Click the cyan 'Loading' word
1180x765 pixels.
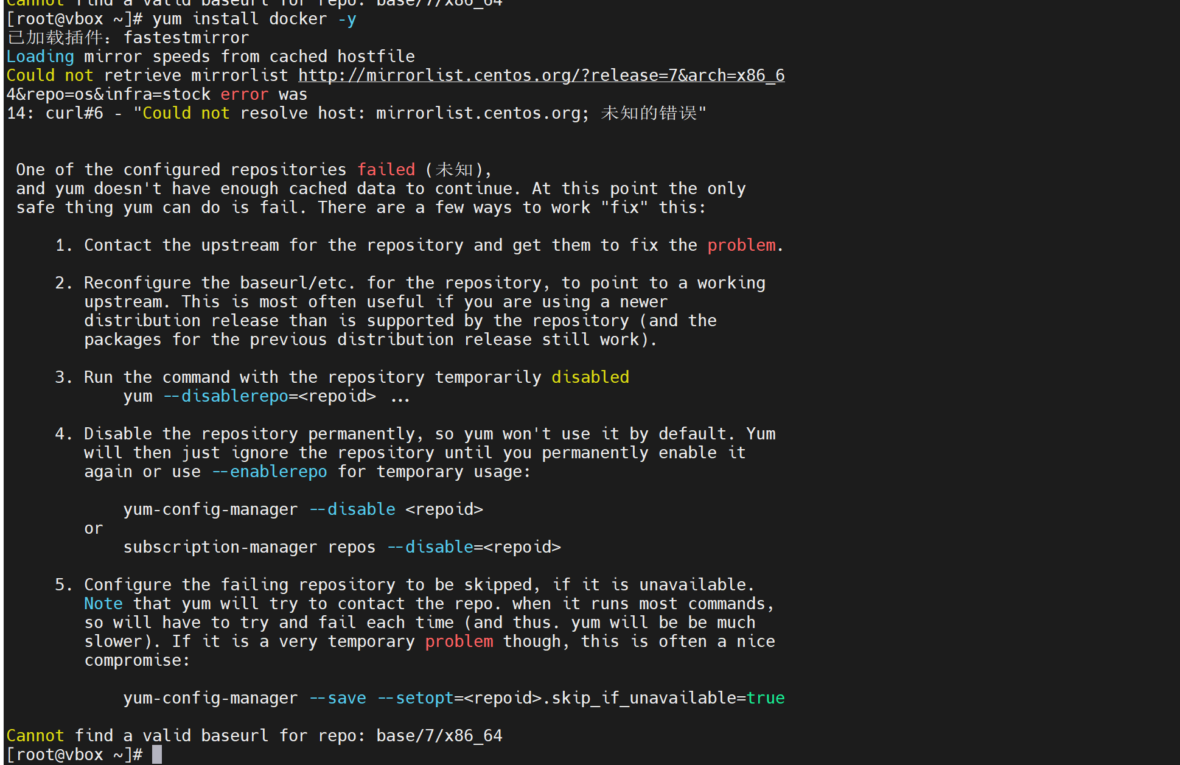click(x=40, y=57)
